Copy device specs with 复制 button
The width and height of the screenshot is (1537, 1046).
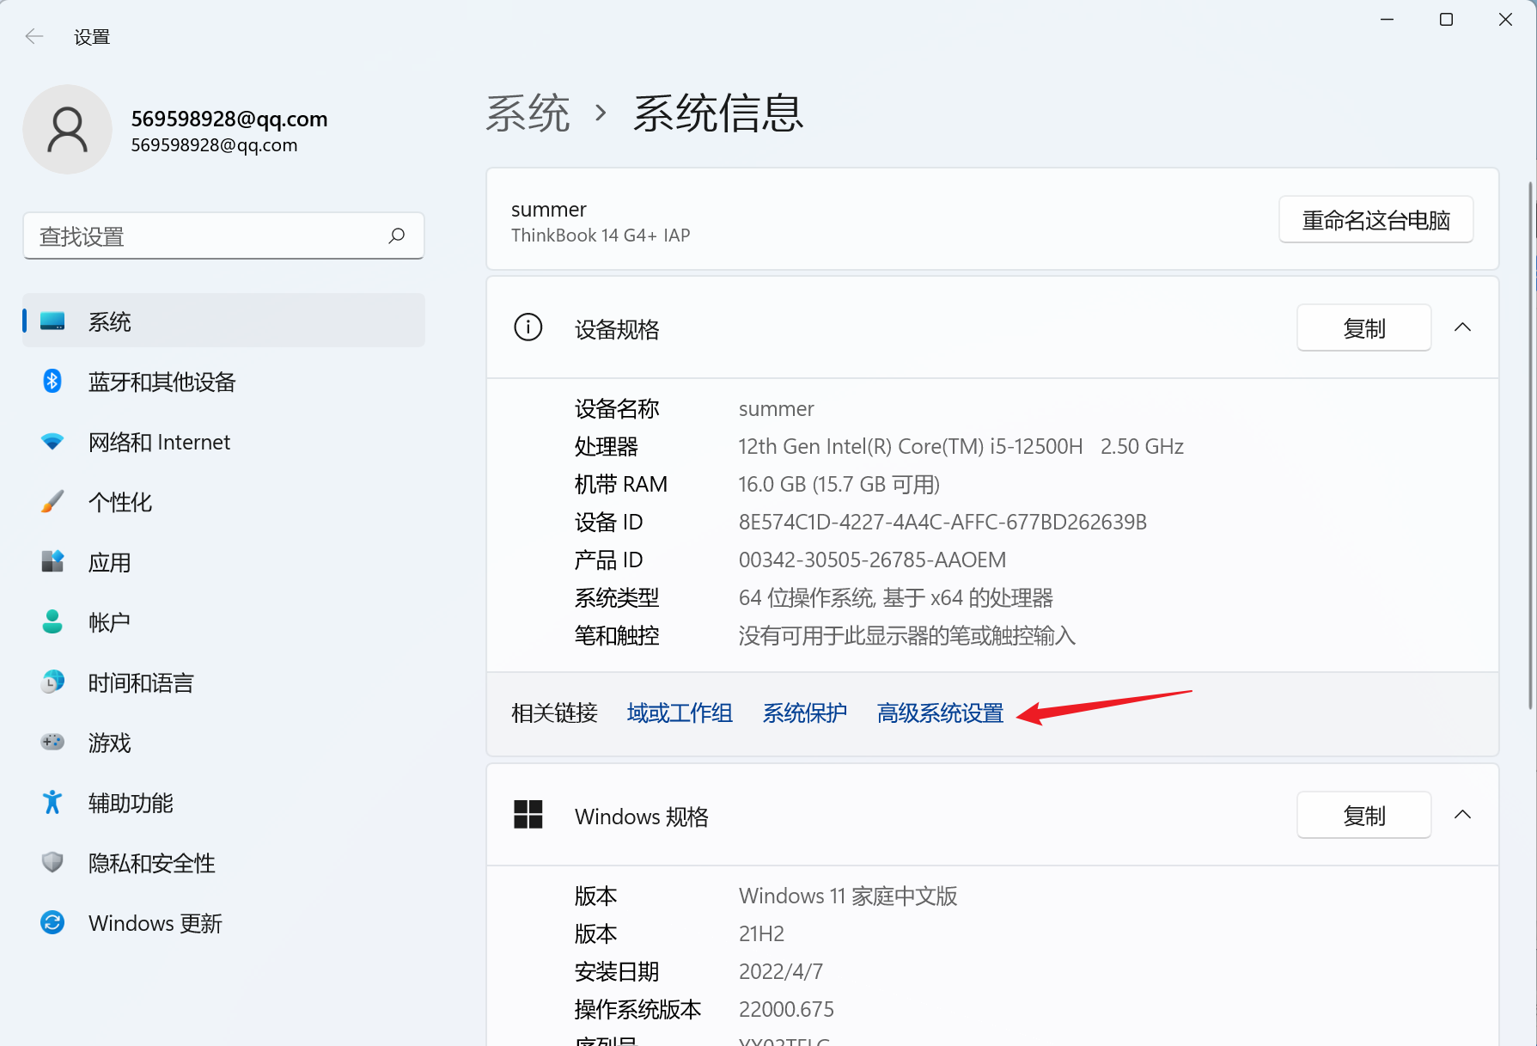coord(1363,327)
